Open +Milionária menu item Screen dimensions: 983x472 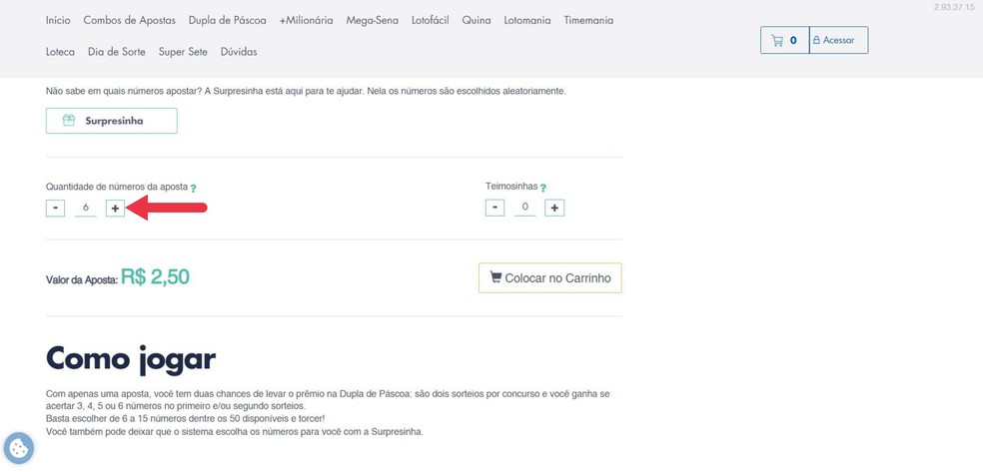tap(306, 20)
